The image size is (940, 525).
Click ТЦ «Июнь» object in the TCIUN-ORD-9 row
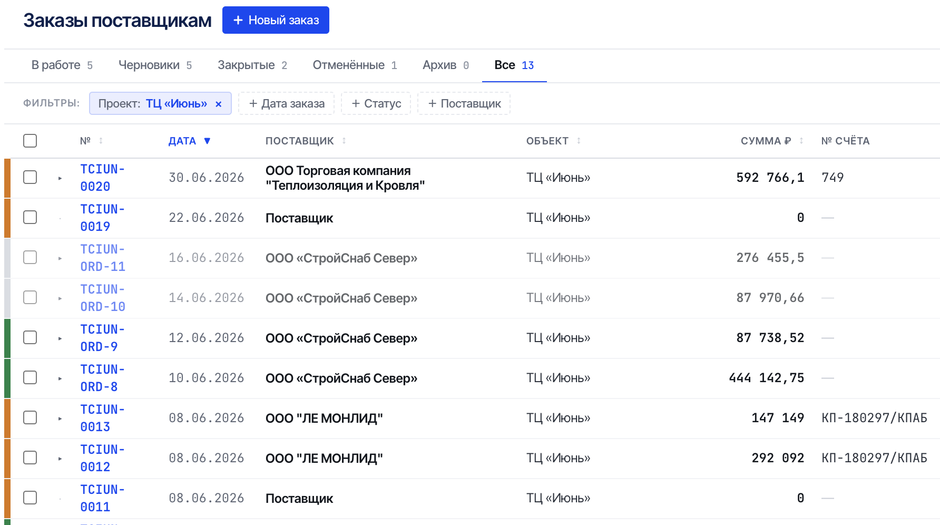[558, 338]
